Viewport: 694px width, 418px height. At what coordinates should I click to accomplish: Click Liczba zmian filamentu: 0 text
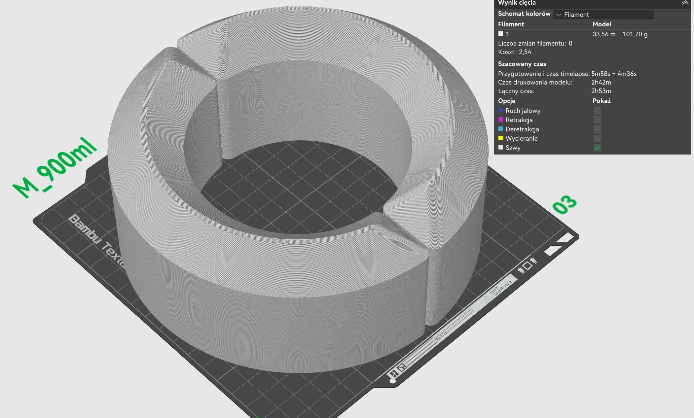tap(535, 43)
